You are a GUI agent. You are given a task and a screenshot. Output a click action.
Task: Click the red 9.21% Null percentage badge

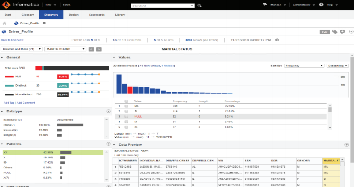point(63,77)
